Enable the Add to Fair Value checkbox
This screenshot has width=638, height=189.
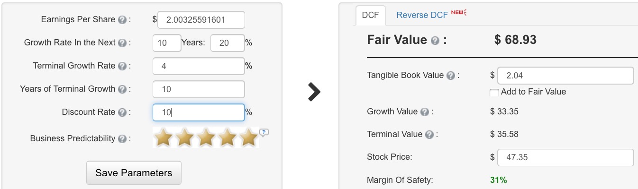point(494,93)
